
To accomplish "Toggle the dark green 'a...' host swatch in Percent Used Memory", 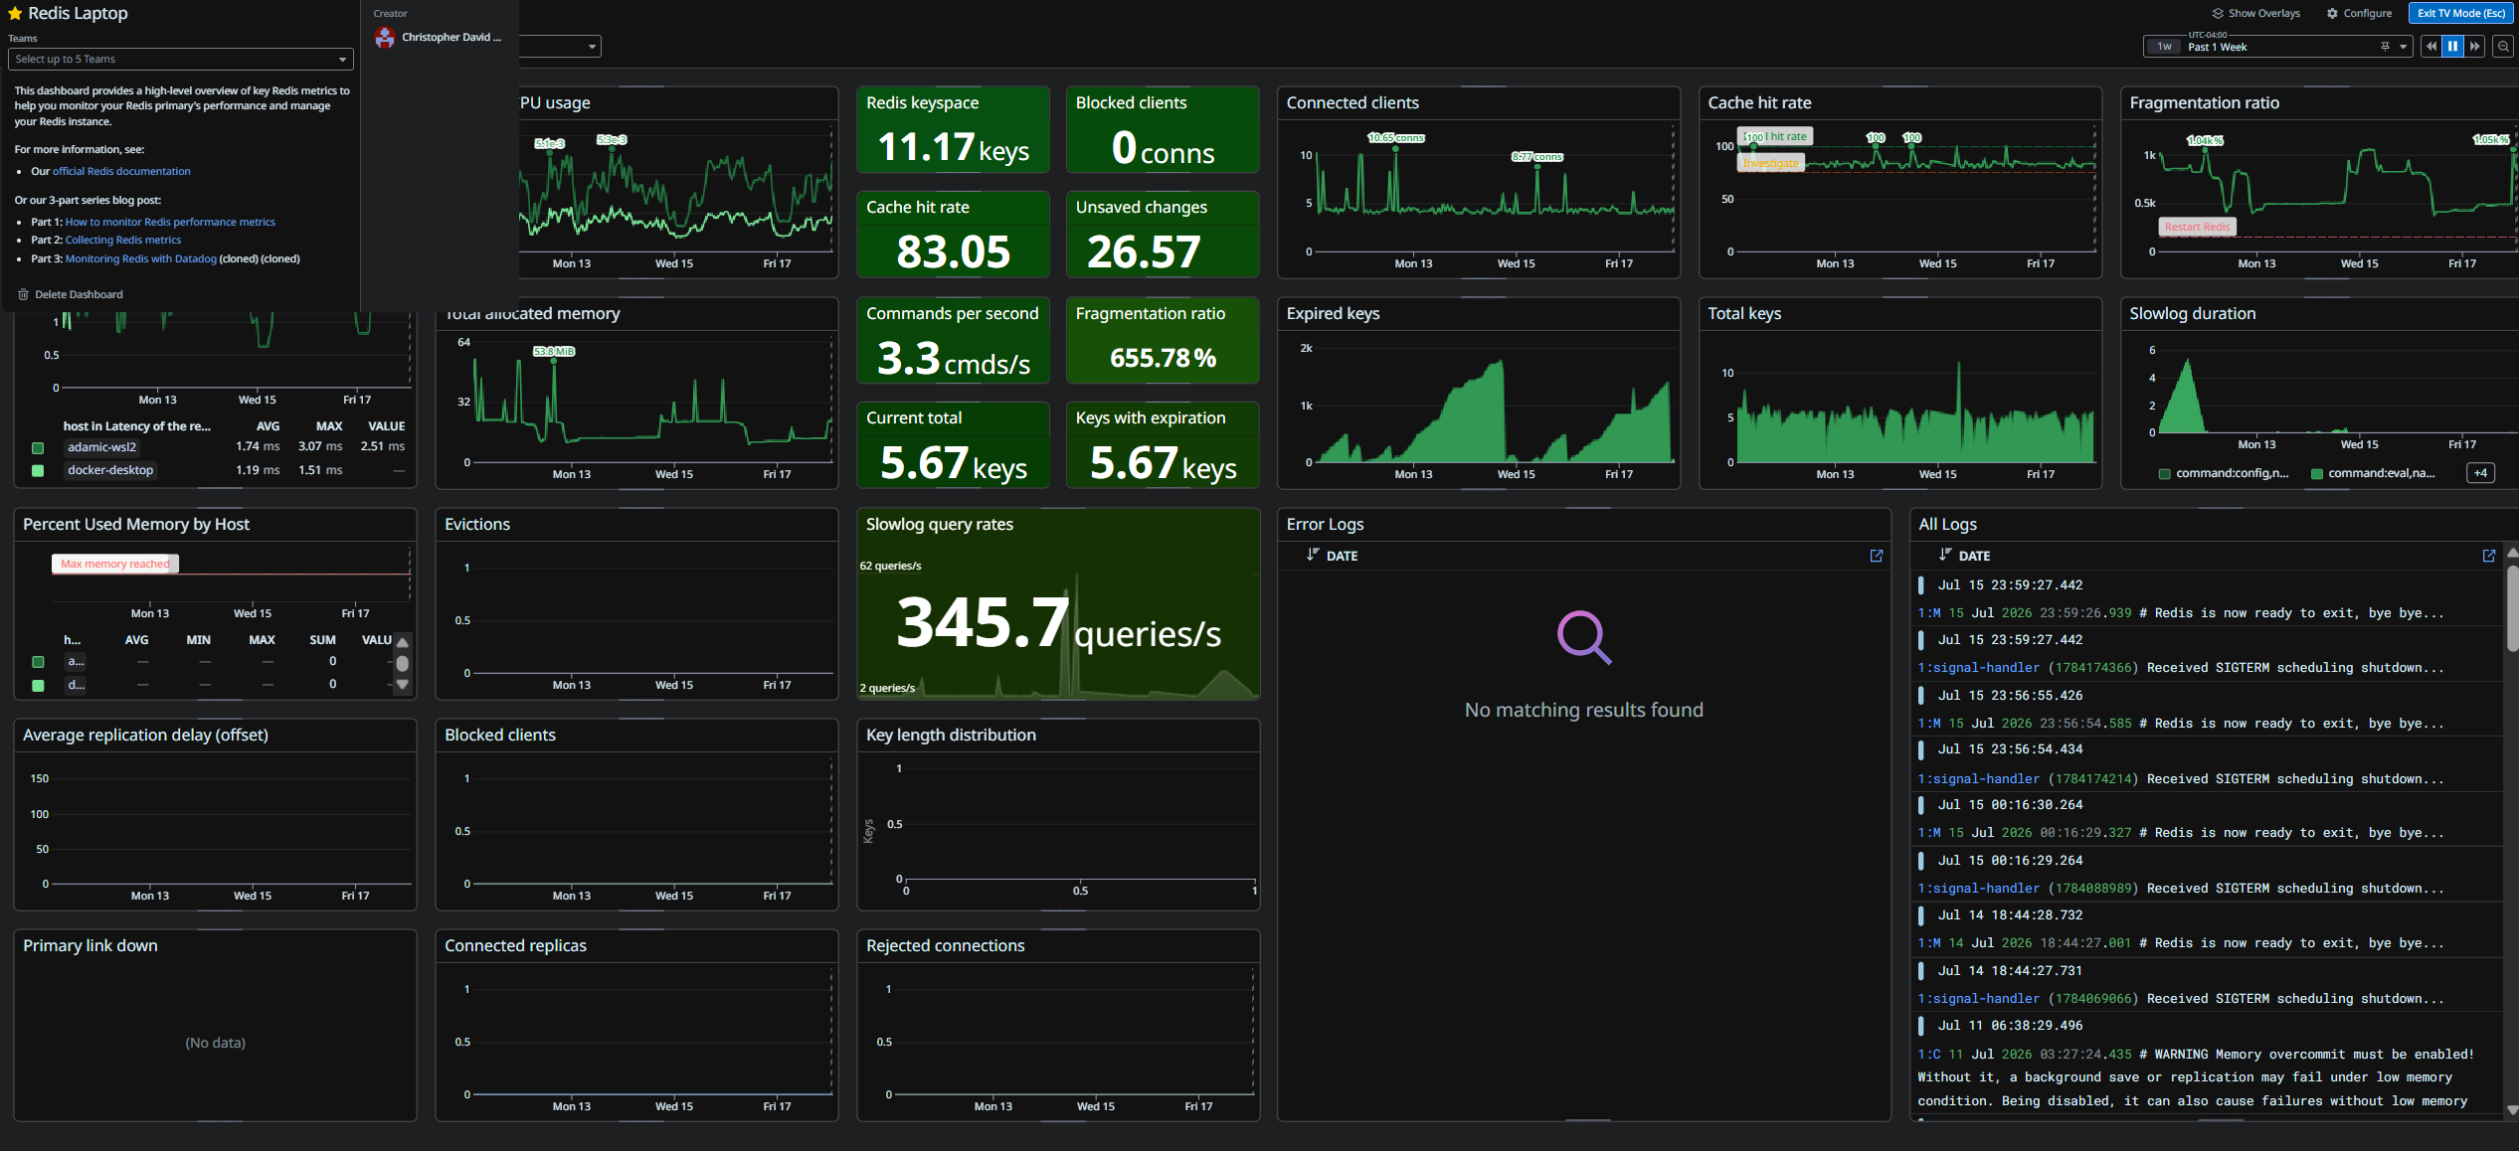I will pos(38,662).
